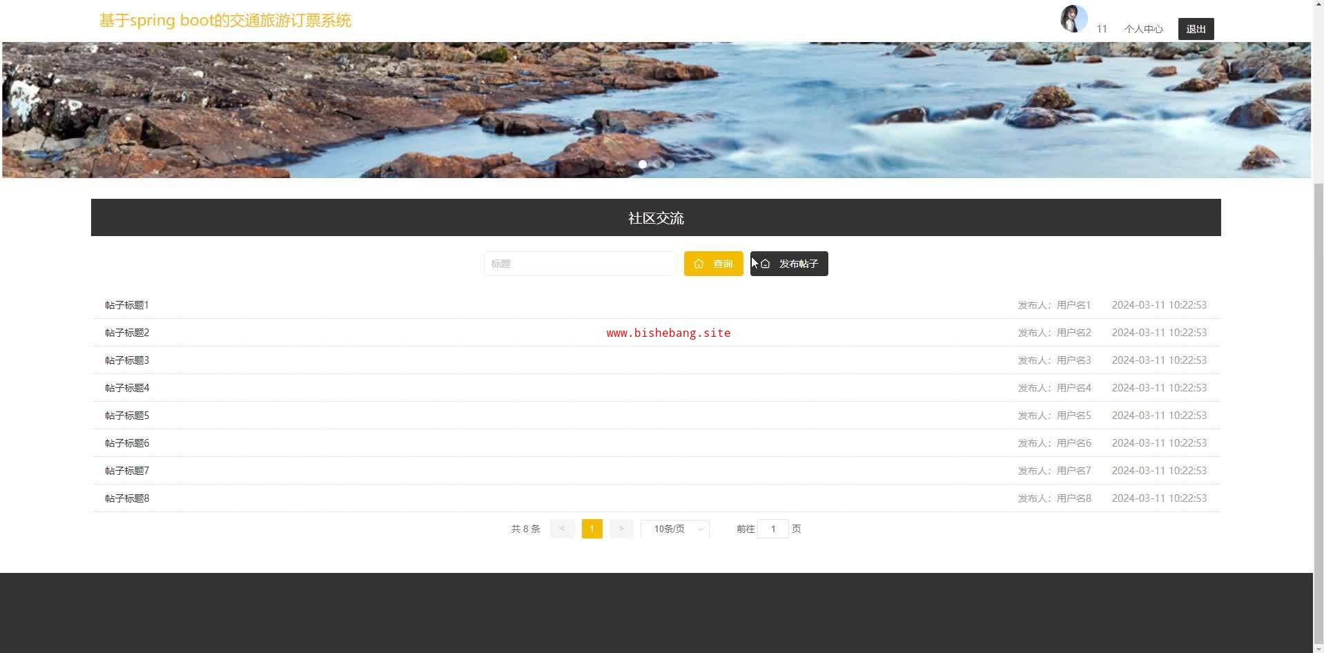1324x653 pixels.
Task: Open post 帖子标题1
Action: pos(127,305)
